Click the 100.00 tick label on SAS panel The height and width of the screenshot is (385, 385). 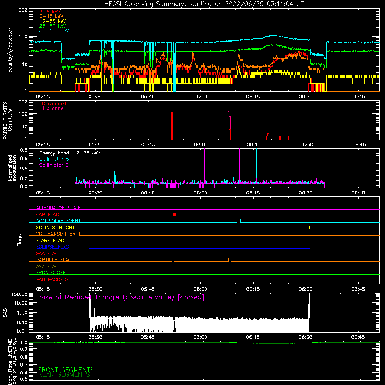(19, 294)
